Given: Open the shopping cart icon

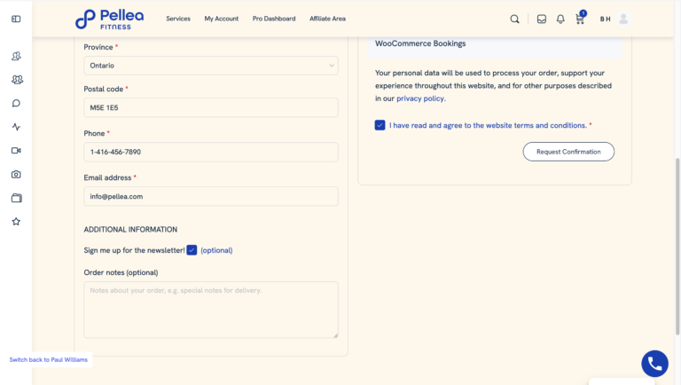Looking at the screenshot, I should (580, 19).
